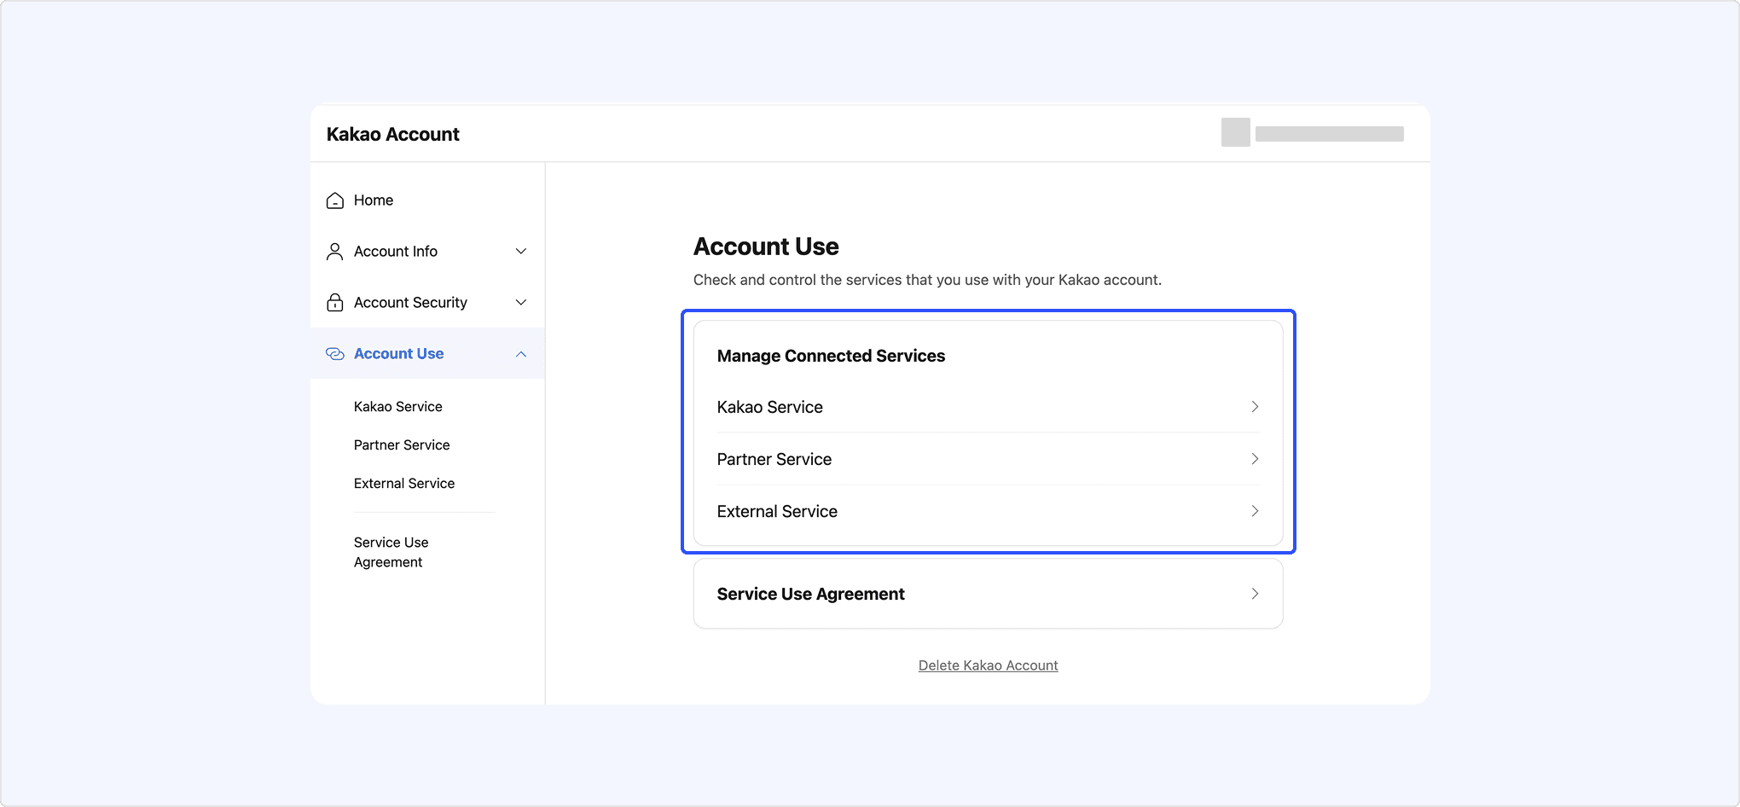Go to Home in the sidebar

374,200
